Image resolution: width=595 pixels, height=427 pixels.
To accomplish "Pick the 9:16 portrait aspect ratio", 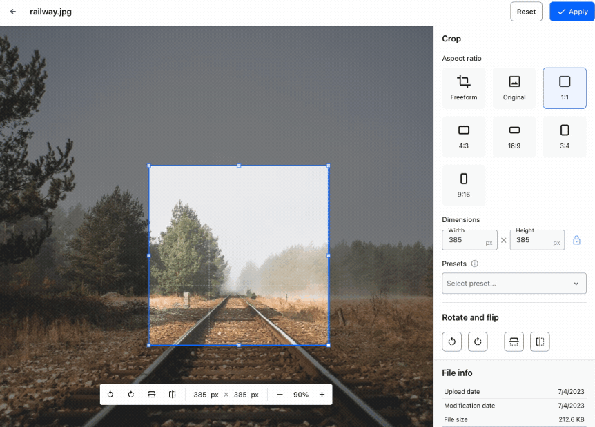I will [464, 185].
